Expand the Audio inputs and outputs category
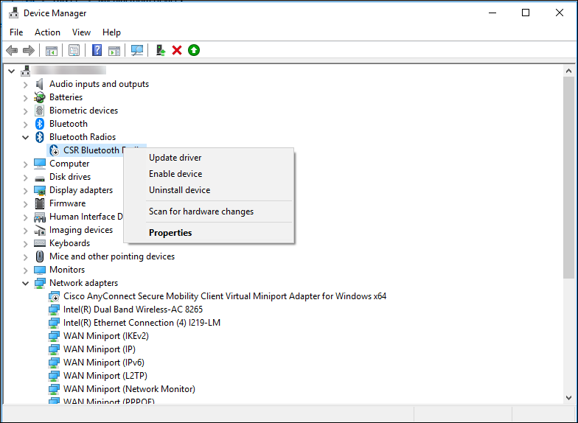578x423 pixels. click(26, 84)
